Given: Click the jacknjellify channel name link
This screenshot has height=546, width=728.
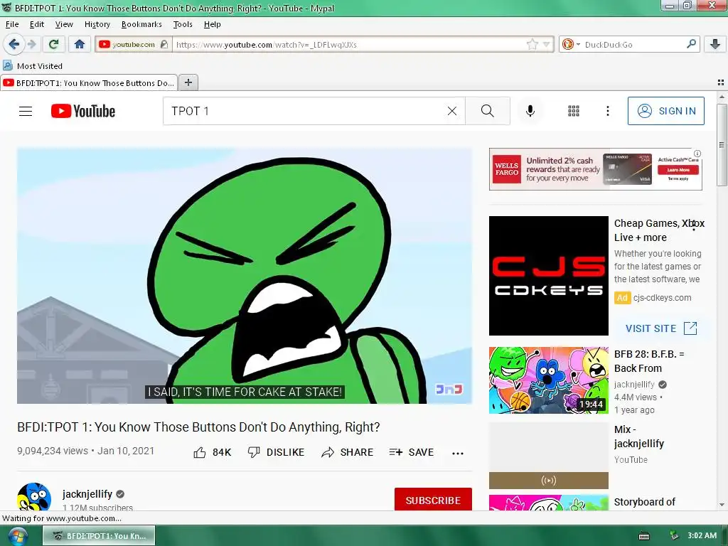Looking at the screenshot, I should [87, 494].
